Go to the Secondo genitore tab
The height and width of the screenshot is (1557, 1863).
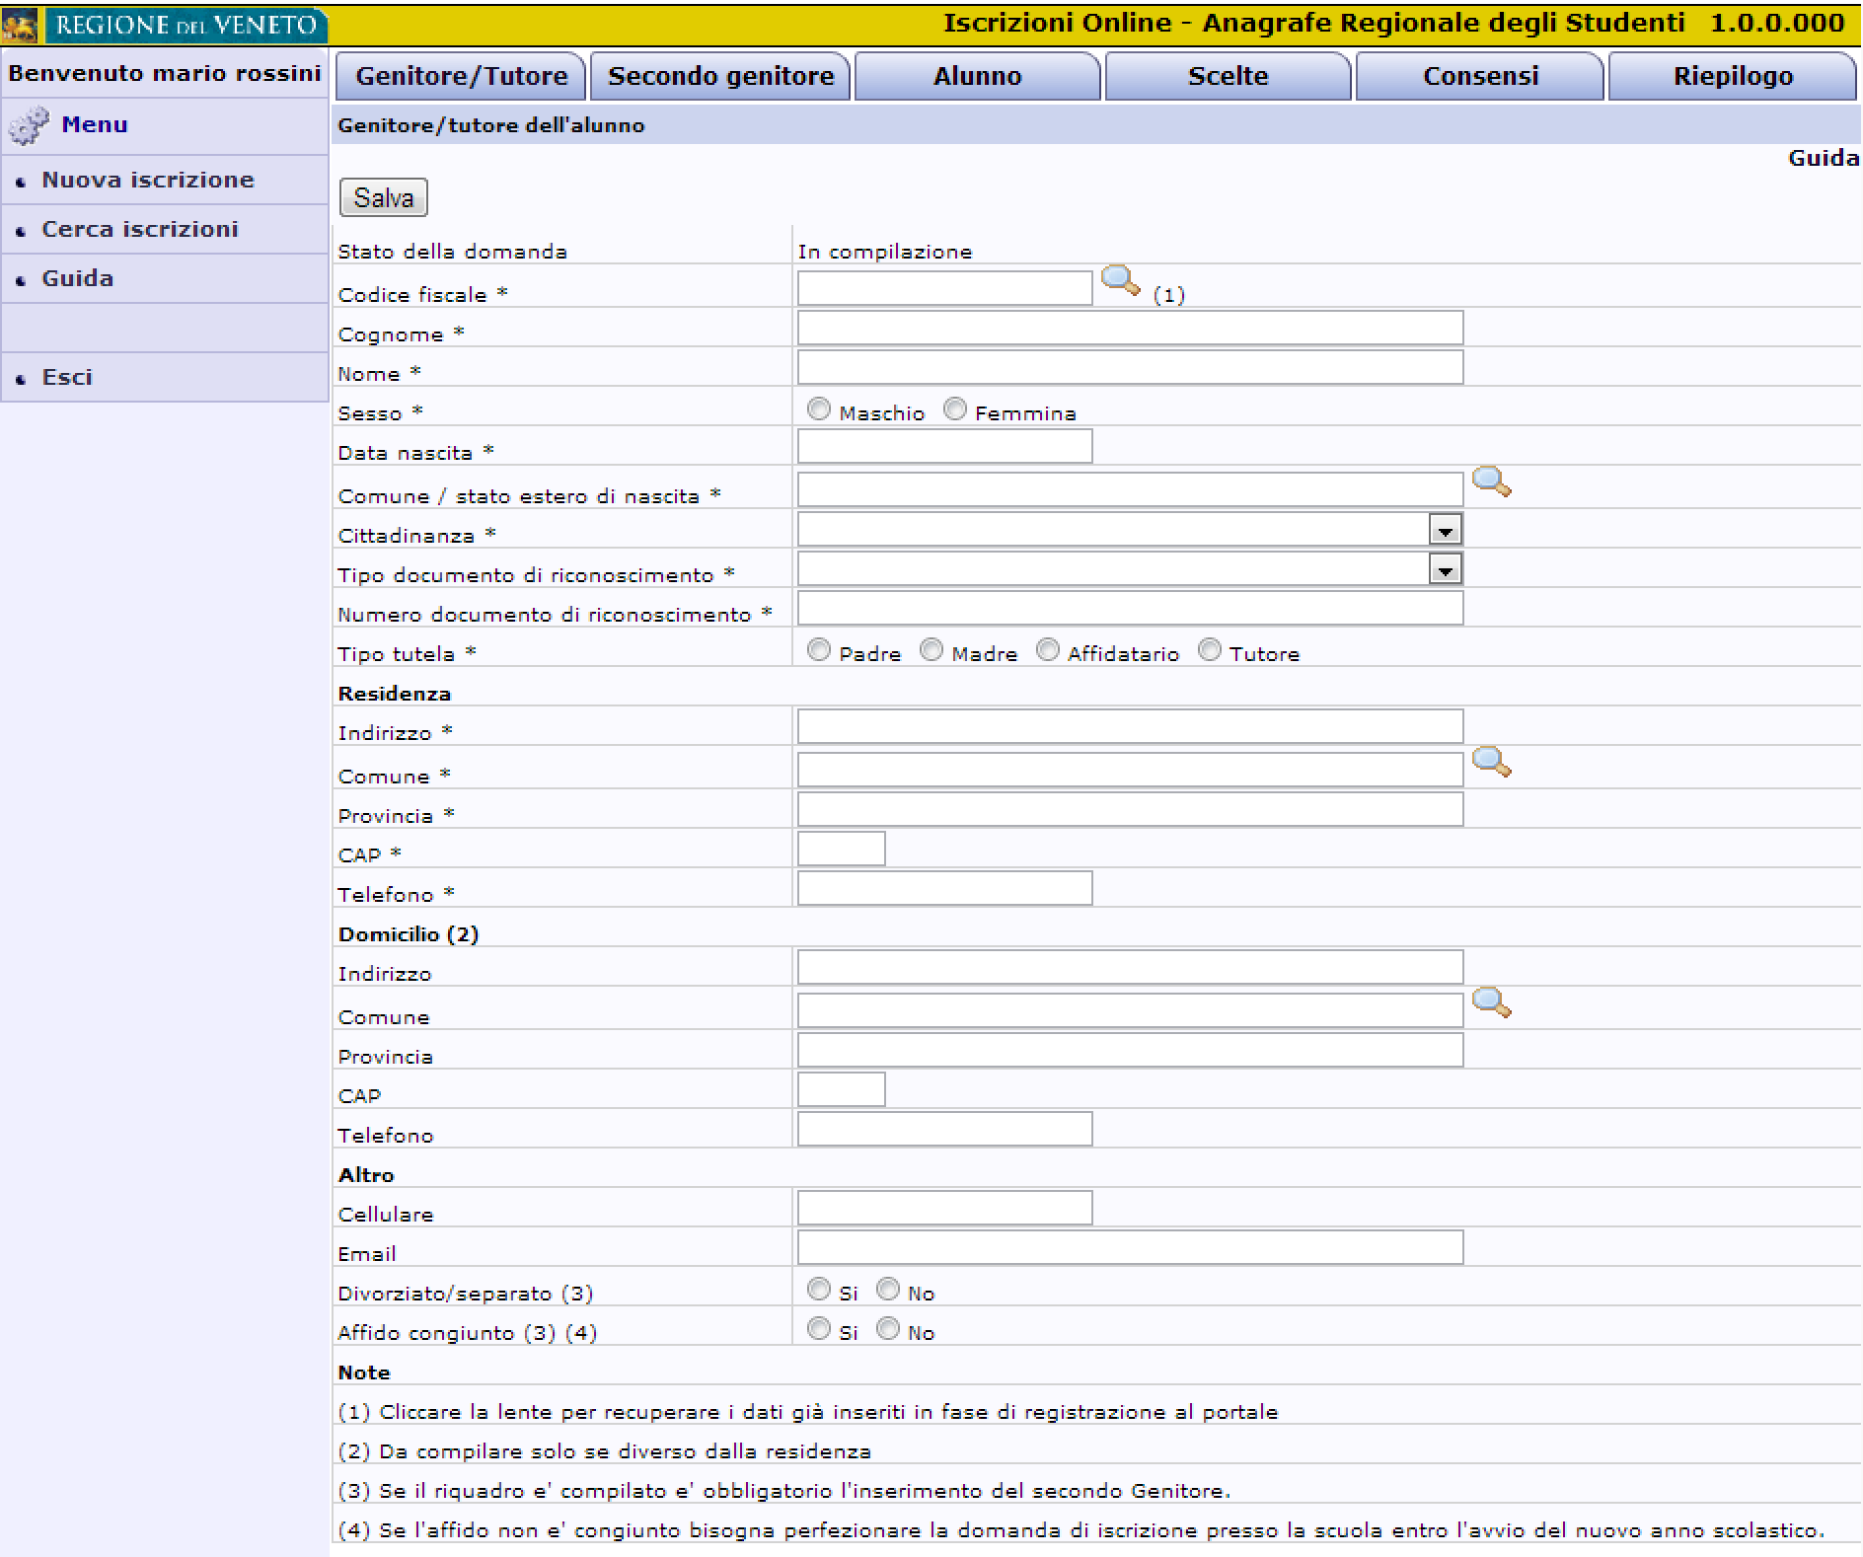tap(720, 77)
